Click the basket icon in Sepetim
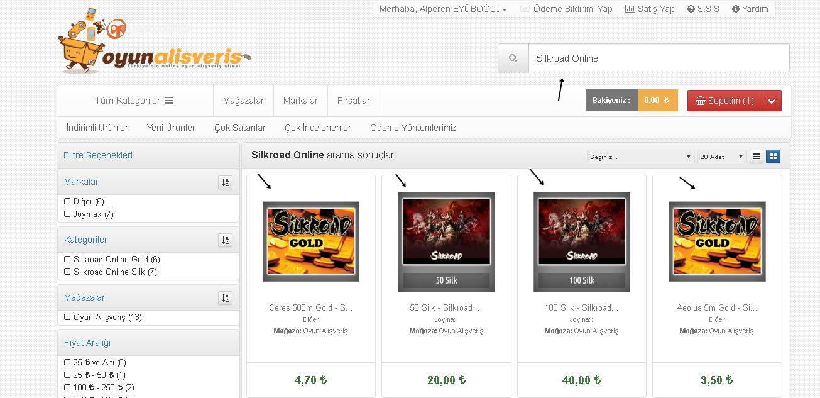The image size is (820, 398). [700, 101]
